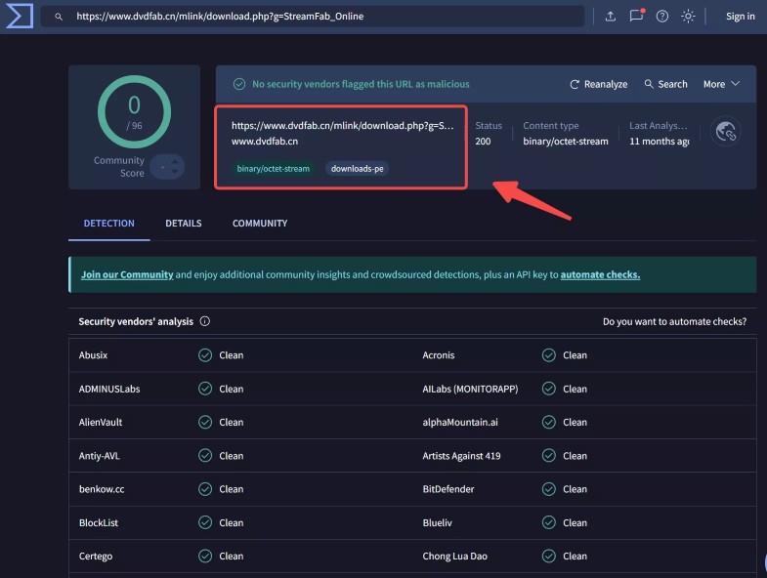The image size is (767, 578).
Task: Click the globe link icon in summary panel
Action: coord(725,132)
